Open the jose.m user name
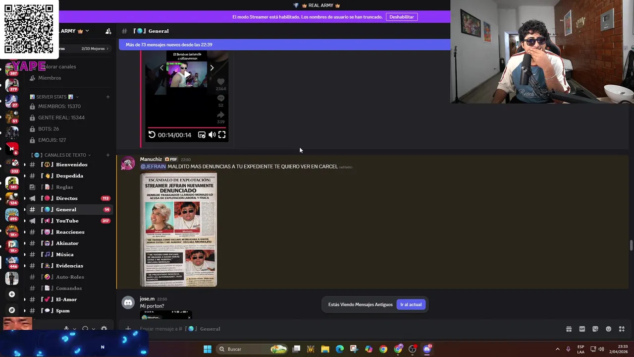The image size is (634, 357). pyautogui.click(x=147, y=299)
